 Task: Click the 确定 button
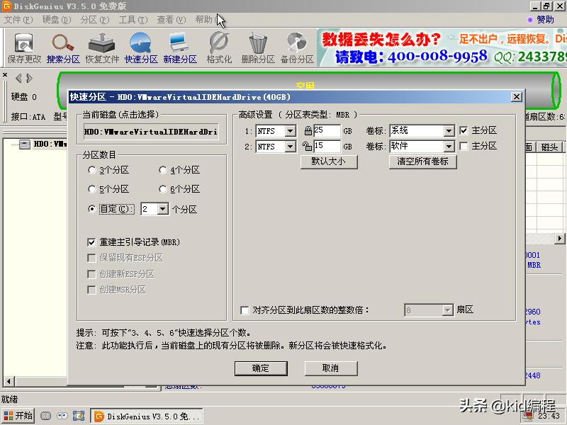click(x=260, y=368)
